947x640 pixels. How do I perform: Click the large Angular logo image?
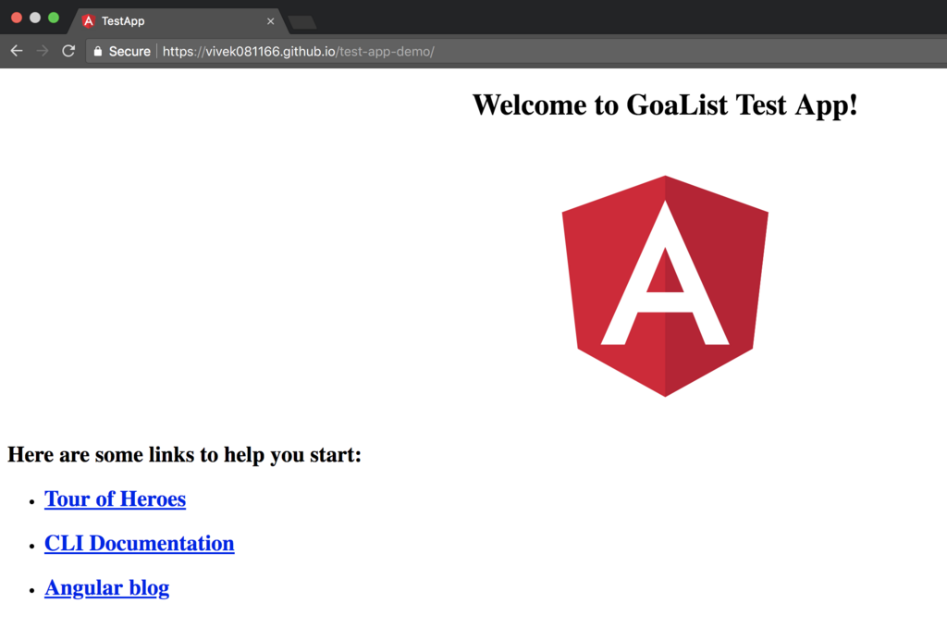tap(665, 286)
